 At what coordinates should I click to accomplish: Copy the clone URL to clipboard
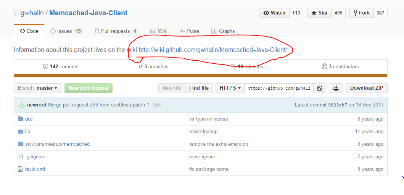pyautogui.click(x=320, y=88)
